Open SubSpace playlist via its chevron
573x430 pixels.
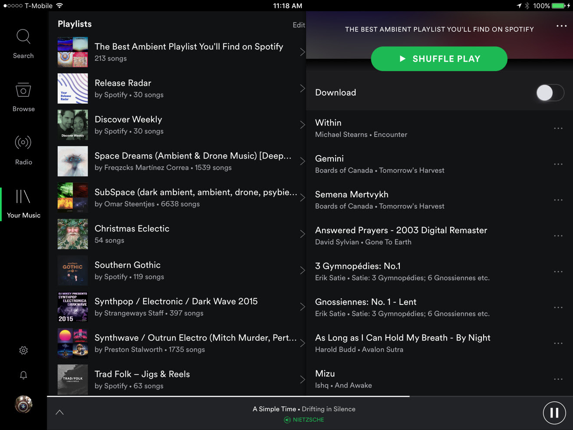point(303,198)
